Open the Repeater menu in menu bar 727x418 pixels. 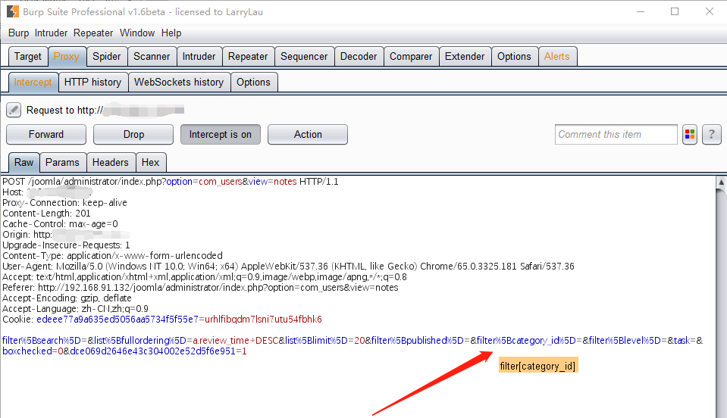[93, 33]
